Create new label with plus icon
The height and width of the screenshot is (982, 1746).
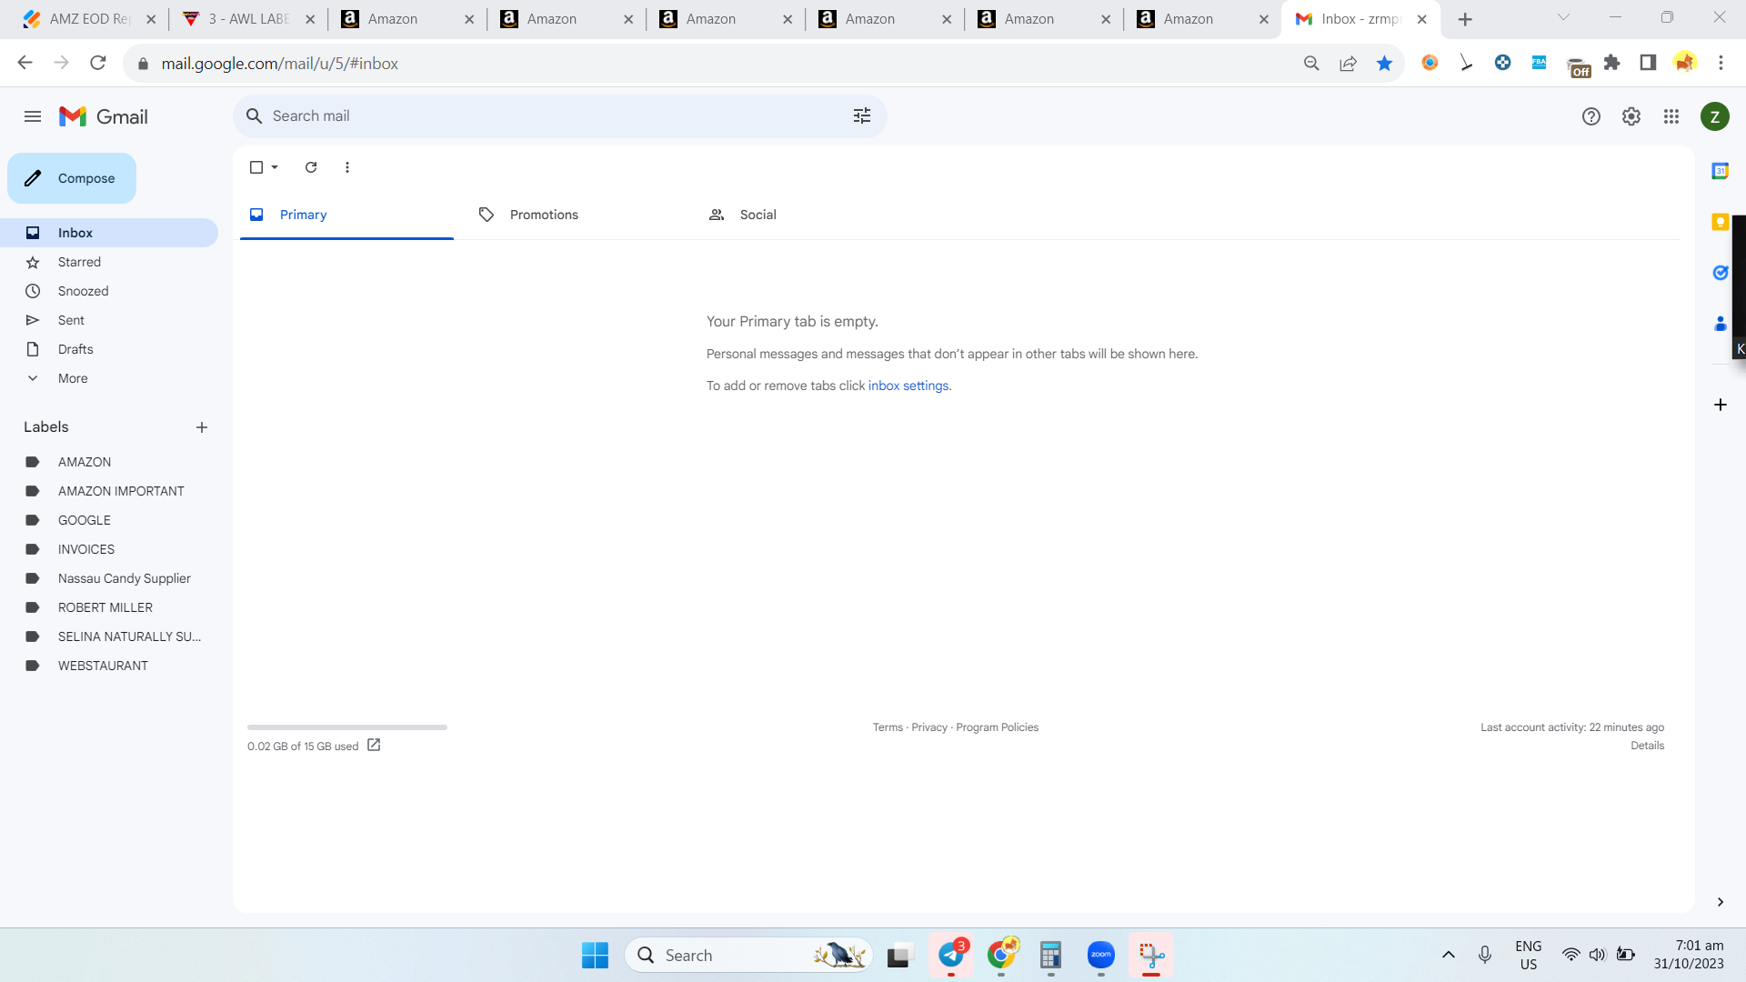[x=202, y=427]
